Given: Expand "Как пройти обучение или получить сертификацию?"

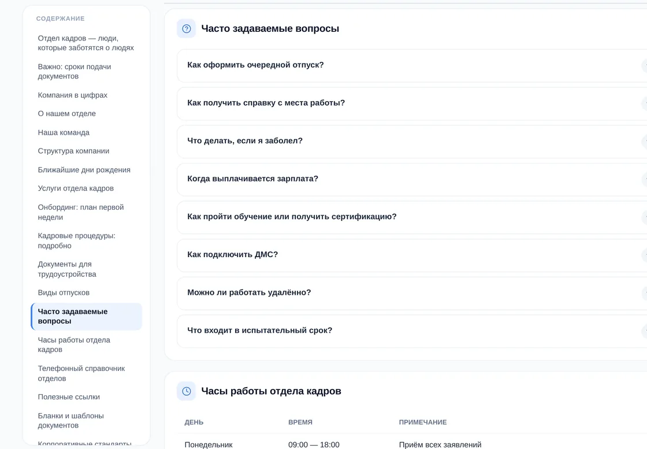Looking at the screenshot, I should pos(412,217).
